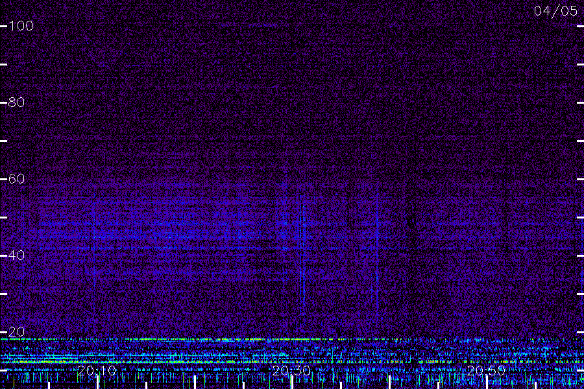Select the 80 frequency axis label
The height and width of the screenshot is (389, 584).
(x=16, y=102)
